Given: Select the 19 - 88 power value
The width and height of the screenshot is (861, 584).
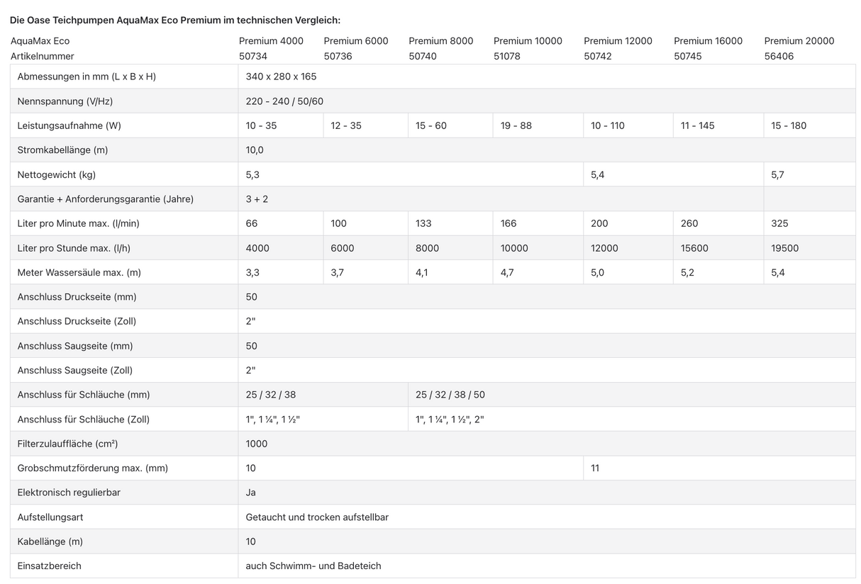Looking at the screenshot, I should pos(516,125).
